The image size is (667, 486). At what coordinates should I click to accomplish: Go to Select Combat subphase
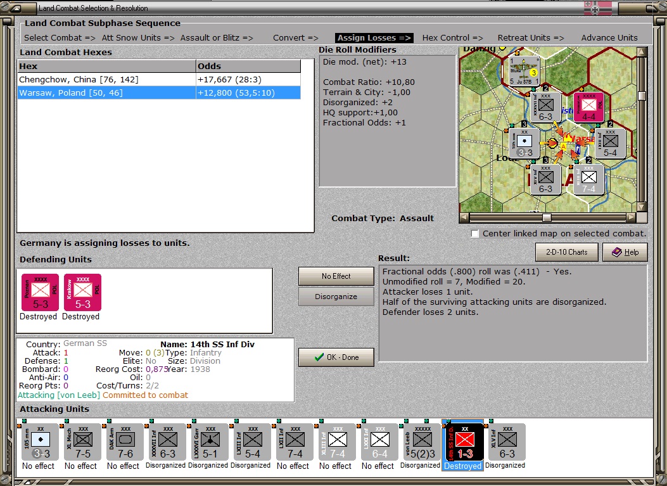(60, 38)
